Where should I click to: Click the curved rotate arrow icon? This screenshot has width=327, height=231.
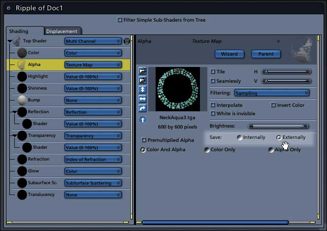[x=143, y=108]
